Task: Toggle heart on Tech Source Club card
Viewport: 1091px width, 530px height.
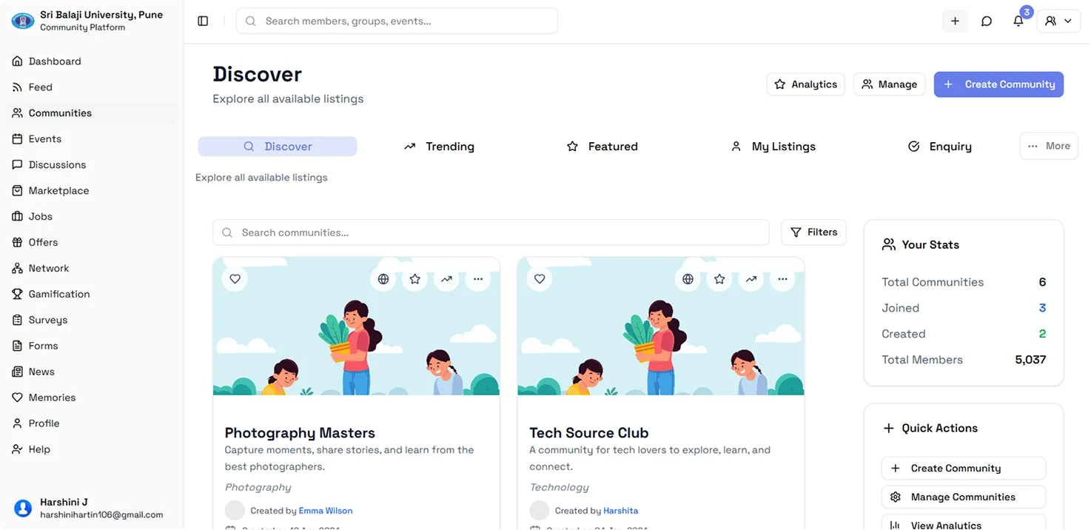Action: [x=540, y=279]
